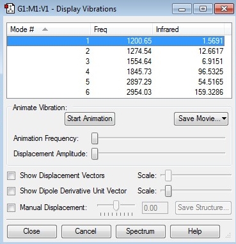Close window with red X button

[x=224, y=9]
